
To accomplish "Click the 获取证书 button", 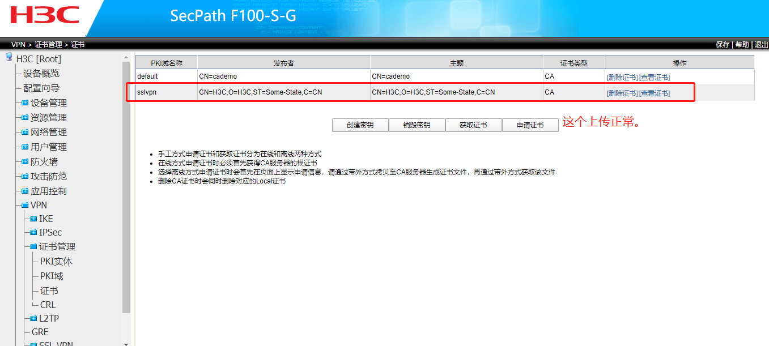I will click(474, 125).
